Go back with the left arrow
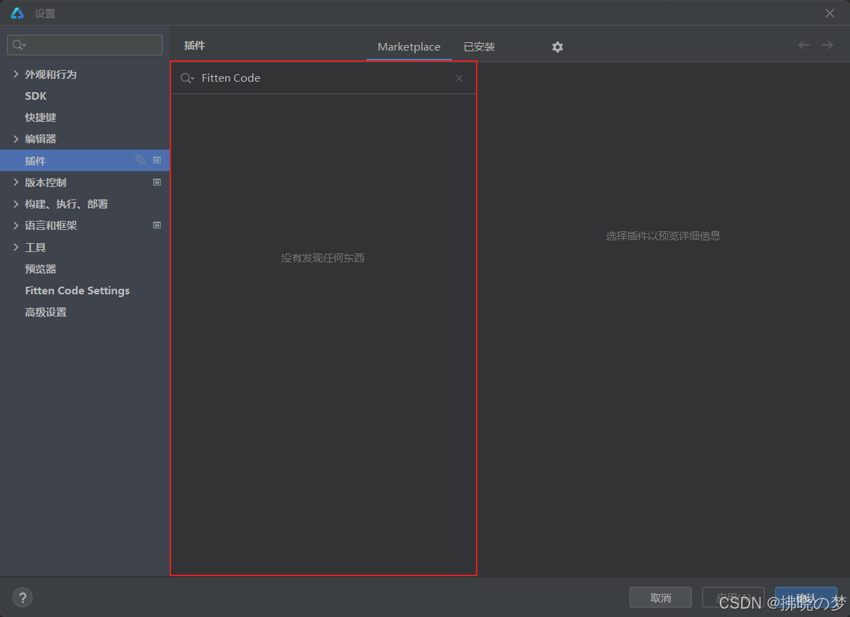The height and width of the screenshot is (617, 850). click(804, 45)
